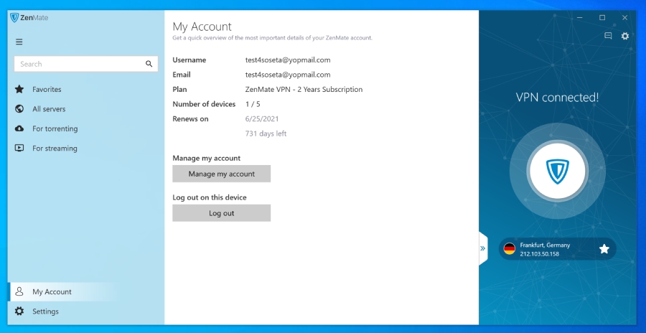Viewport: 646px width, 333px height.
Task: Click the device count 1 / 5
Action: [x=253, y=104]
